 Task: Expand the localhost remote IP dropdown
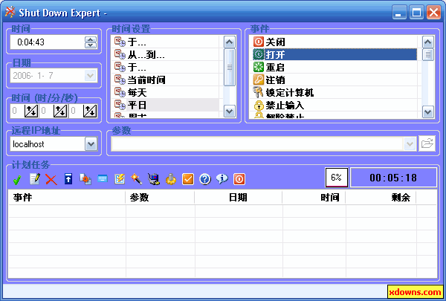click(91, 144)
